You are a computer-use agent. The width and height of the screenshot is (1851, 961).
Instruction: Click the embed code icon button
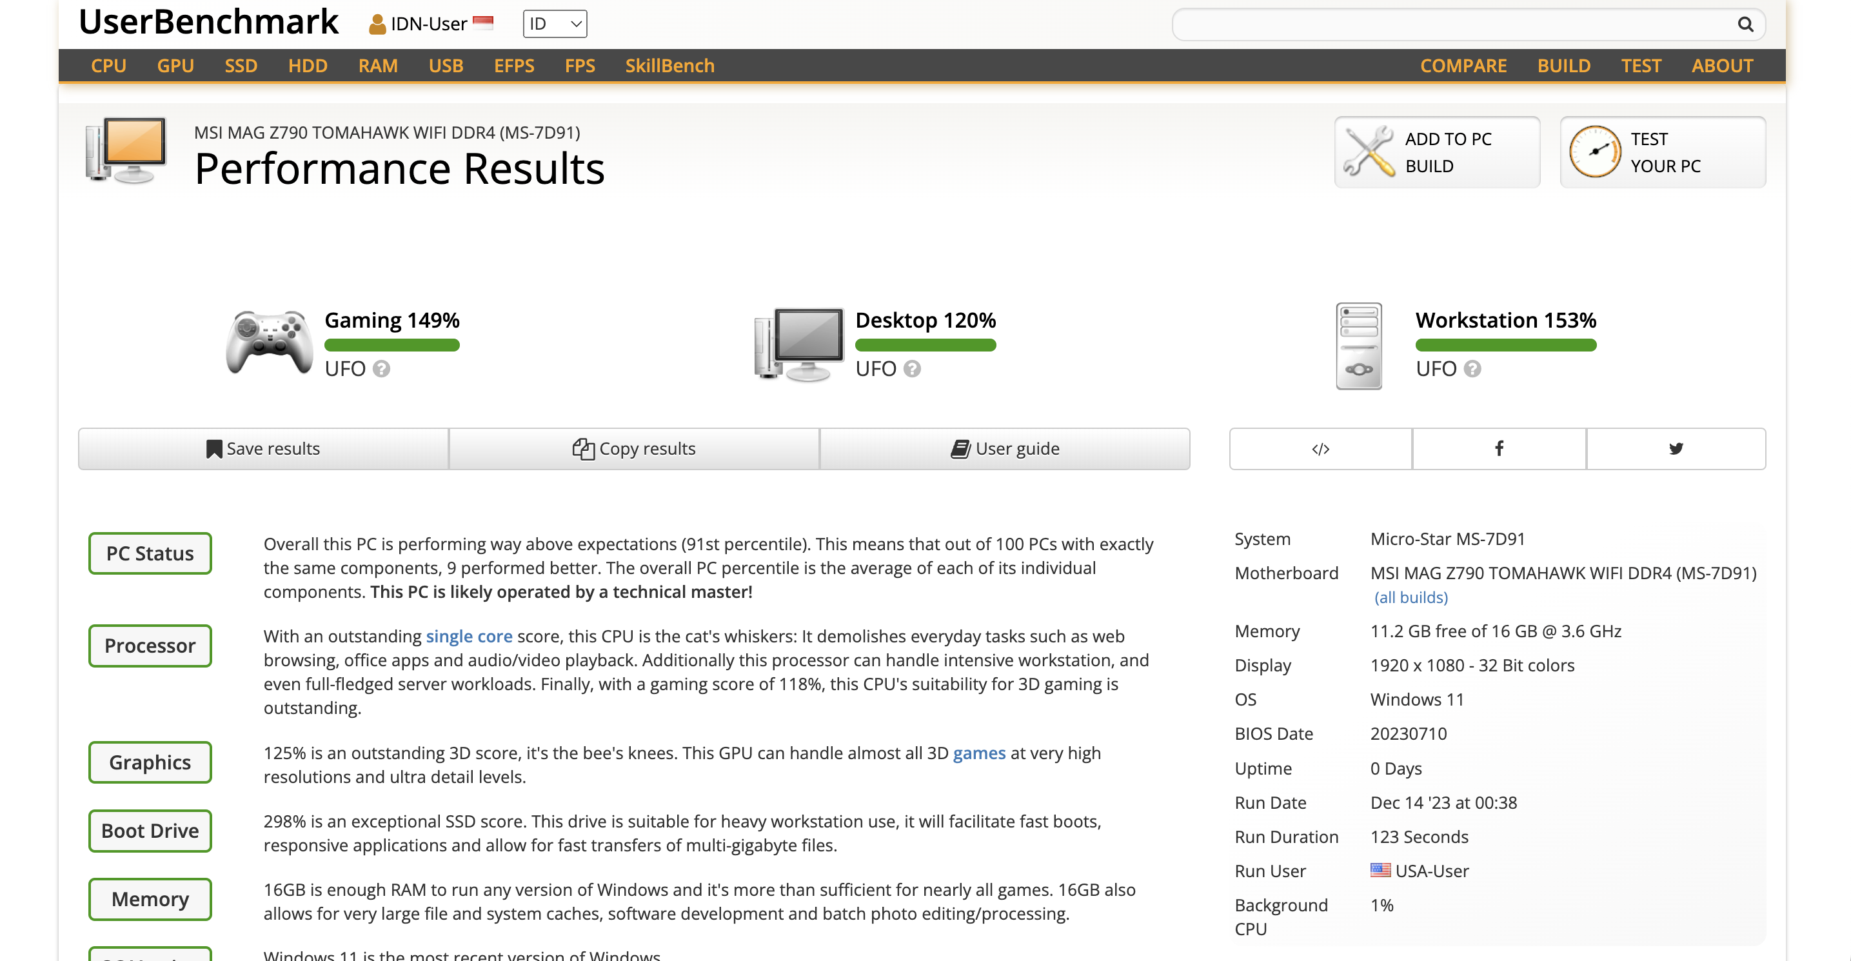click(x=1320, y=448)
